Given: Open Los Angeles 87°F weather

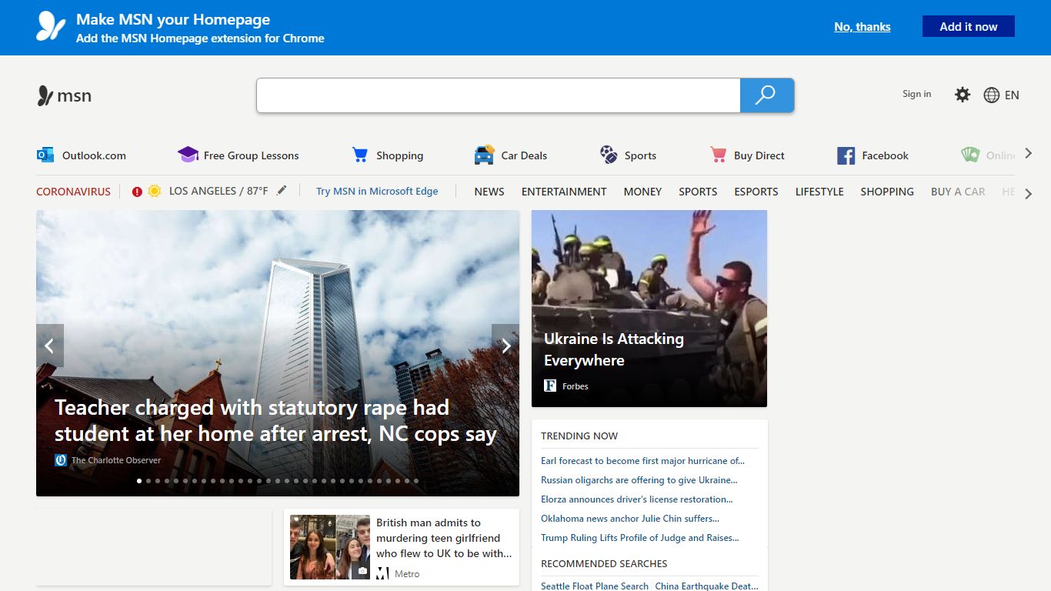Looking at the screenshot, I should [x=219, y=191].
